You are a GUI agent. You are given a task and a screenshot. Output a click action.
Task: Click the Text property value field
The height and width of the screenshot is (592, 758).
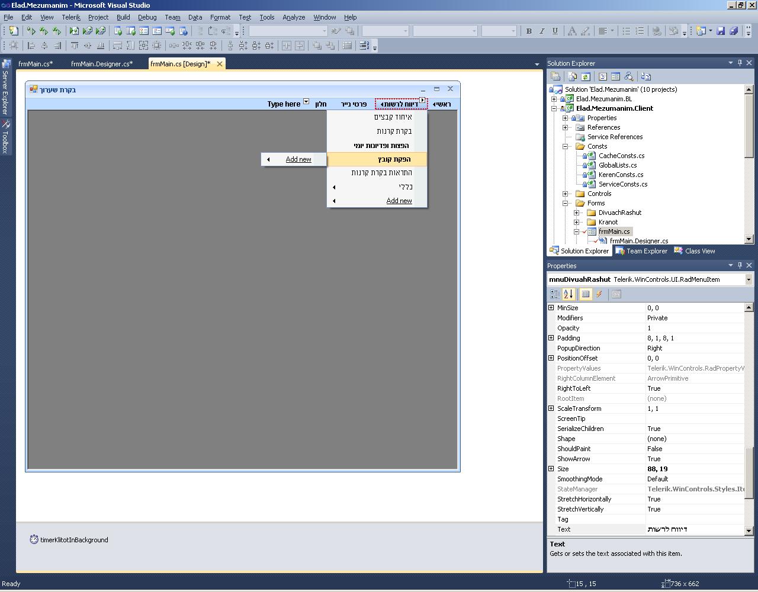coord(694,529)
